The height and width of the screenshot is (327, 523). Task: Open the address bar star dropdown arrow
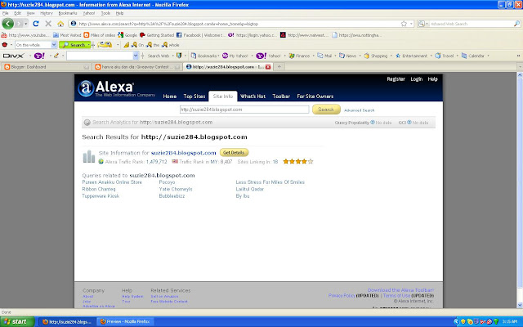pos(411,24)
